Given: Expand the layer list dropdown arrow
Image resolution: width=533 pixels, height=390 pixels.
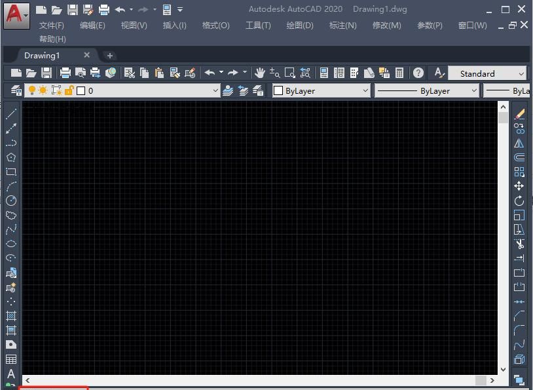Looking at the screenshot, I should pos(215,91).
